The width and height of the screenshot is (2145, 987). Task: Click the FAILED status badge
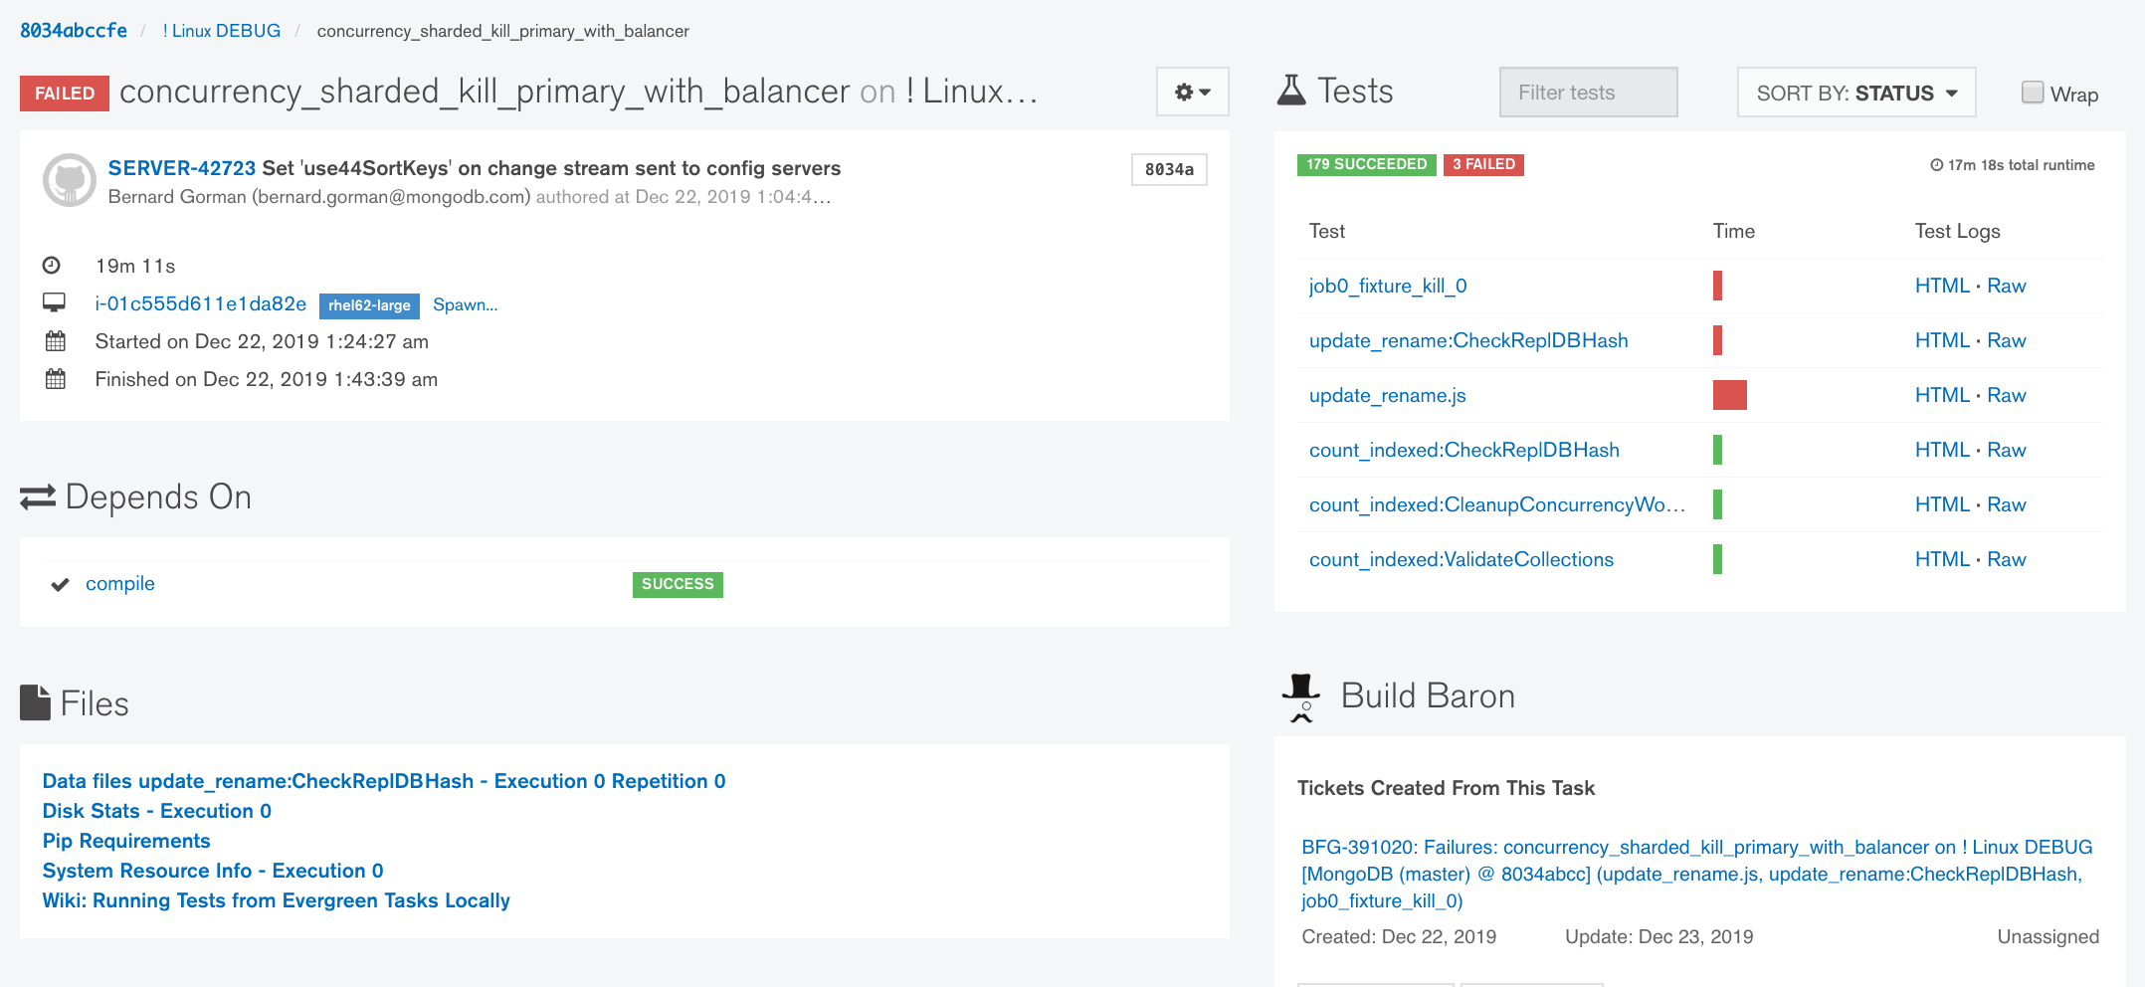[65, 94]
